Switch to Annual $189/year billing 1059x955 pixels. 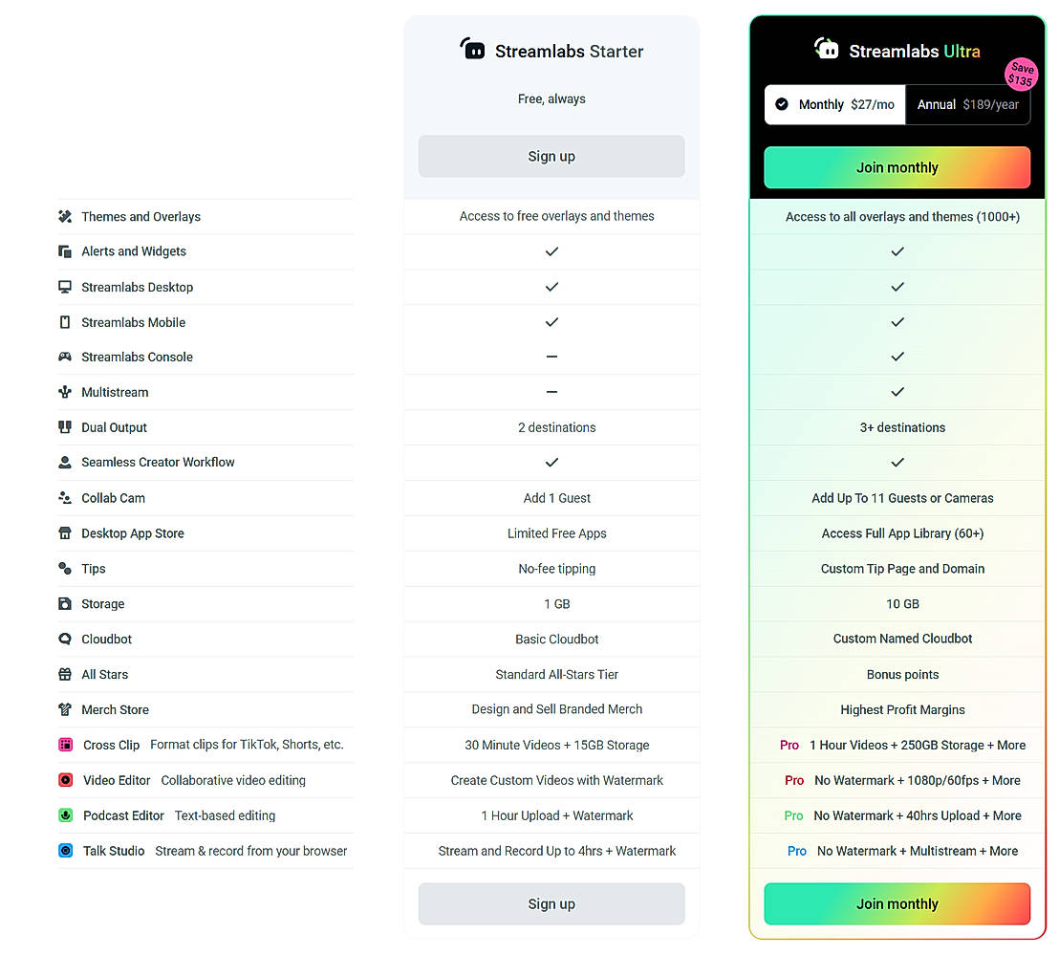pyautogui.click(x=967, y=105)
